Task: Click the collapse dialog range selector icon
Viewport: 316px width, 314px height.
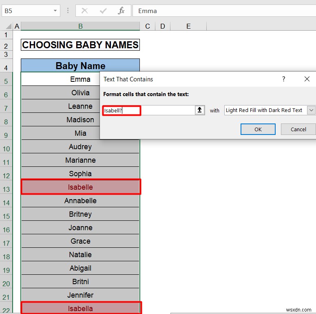Action: pyautogui.click(x=199, y=110)
